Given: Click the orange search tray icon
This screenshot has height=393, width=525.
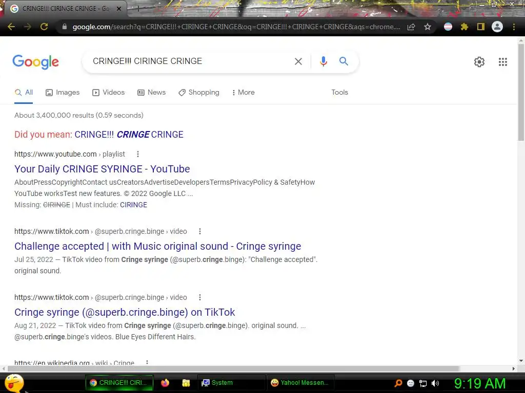Looking at the screenshot, I should (x=398, y=383).
